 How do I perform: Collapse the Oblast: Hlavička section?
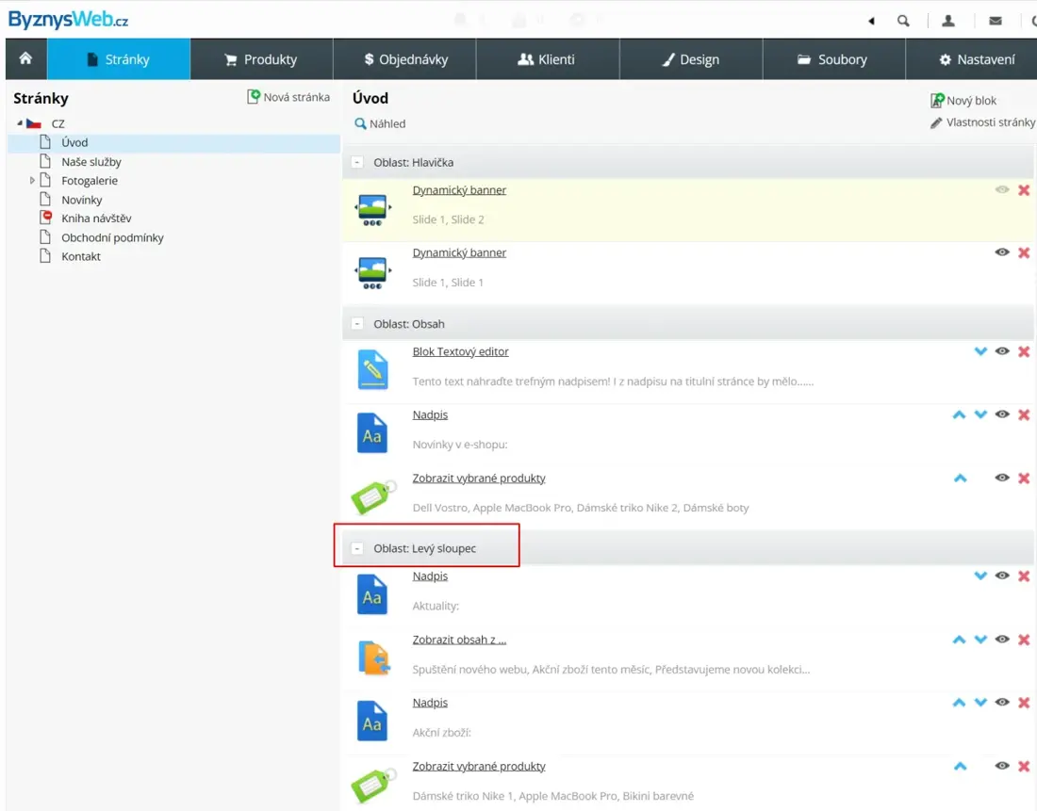[357, 162]
